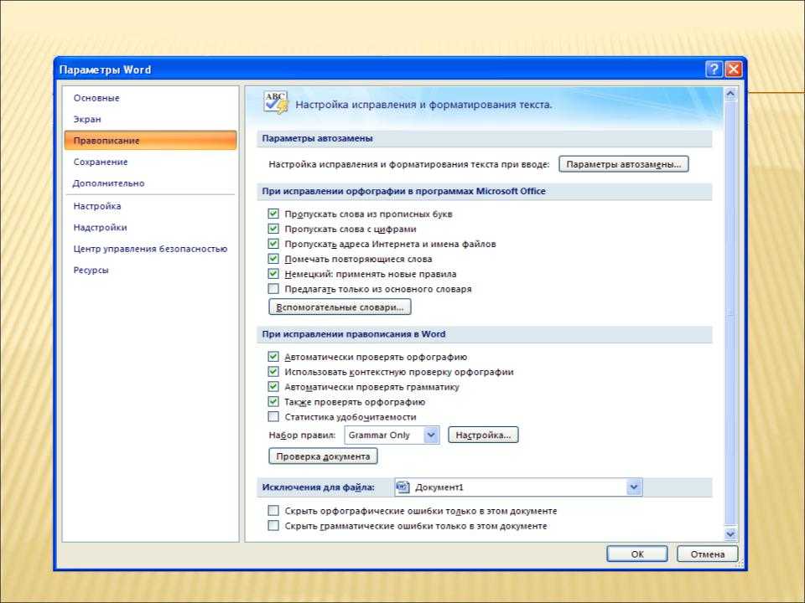Toggle Помечать повторяющиеся слова checkbox
The image size is (805, 603).
[x=273, y=259]
